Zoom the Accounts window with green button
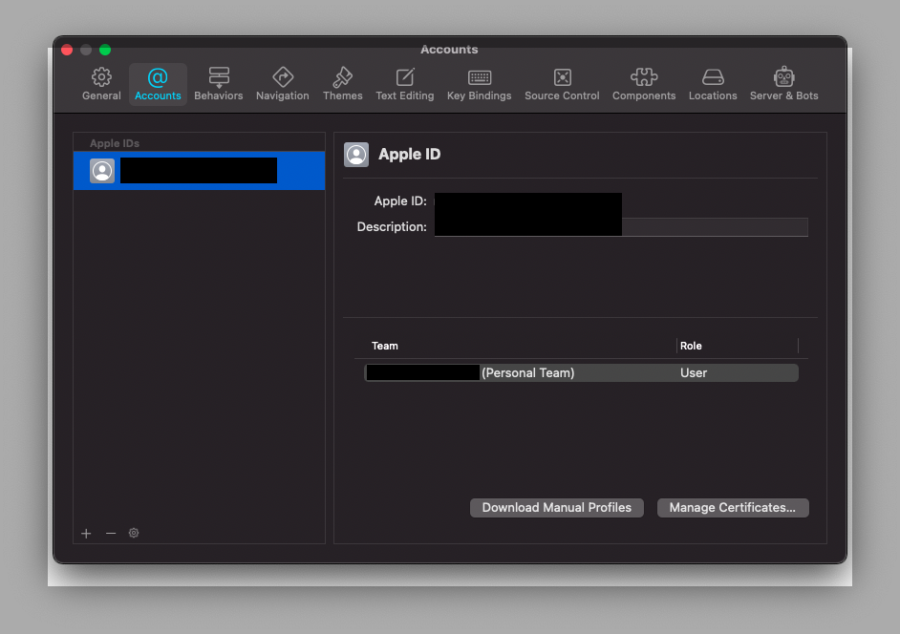The image size is (900, 634). (105, 50)
